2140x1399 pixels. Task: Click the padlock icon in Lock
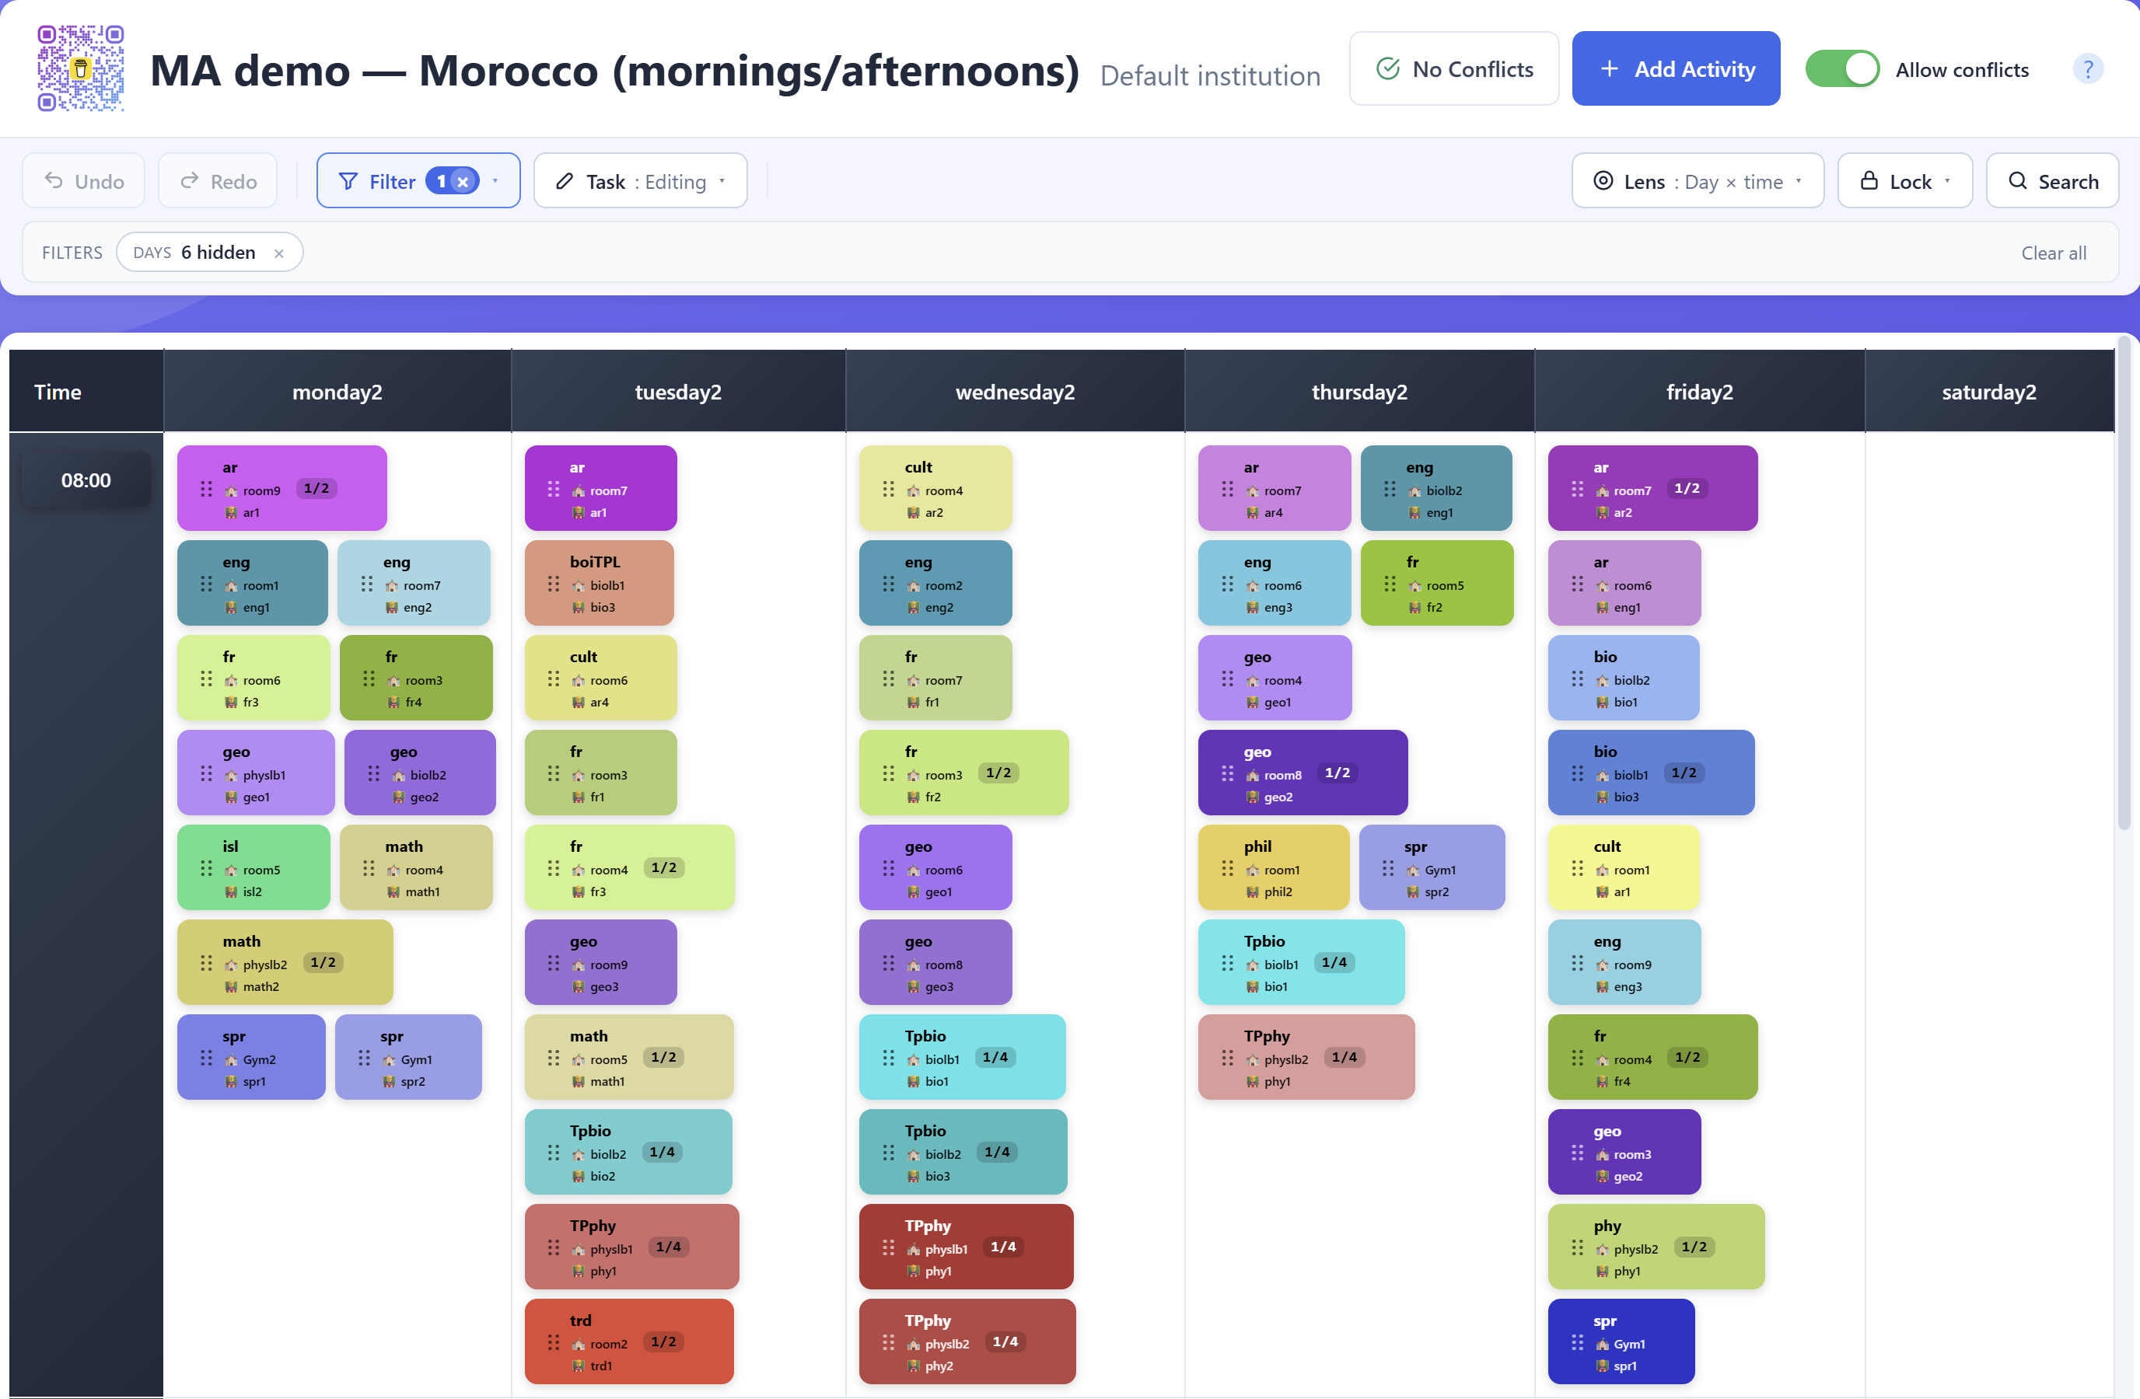point(1869,182)
